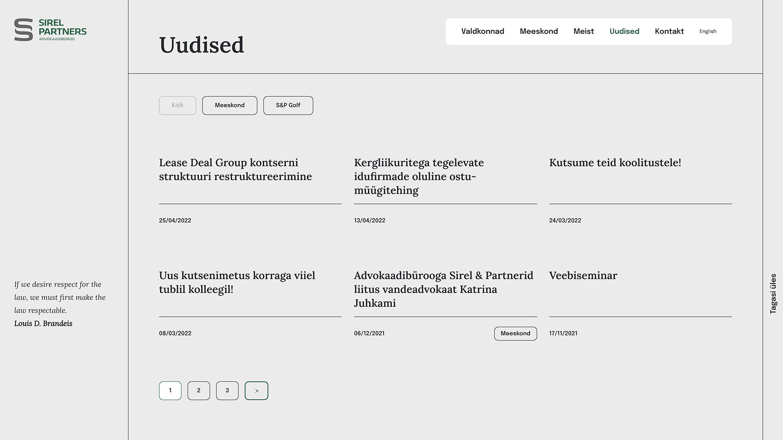The width and height of the screenshot is (783, 440).
Task: Go to page 2 of the news list
Action: pos(199,390)
